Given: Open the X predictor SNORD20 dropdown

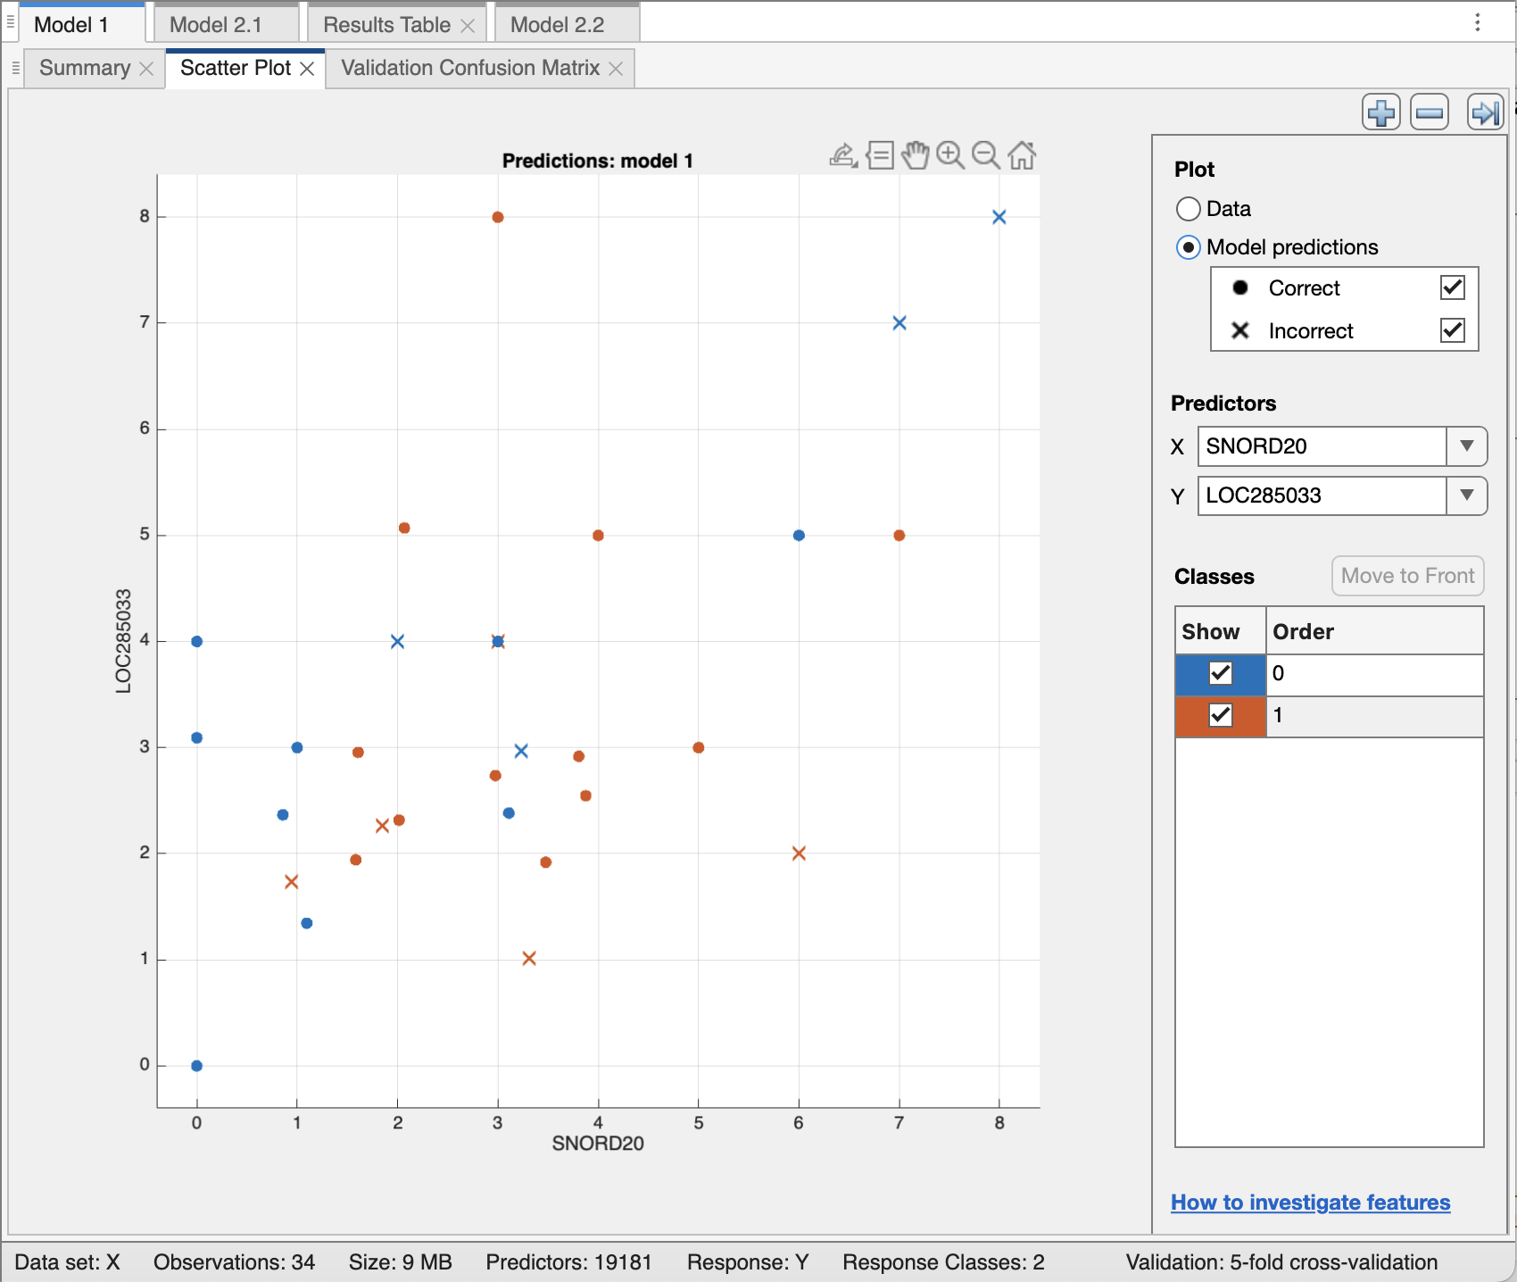Looking at the screenshot, I should (x=1466, y=446).
